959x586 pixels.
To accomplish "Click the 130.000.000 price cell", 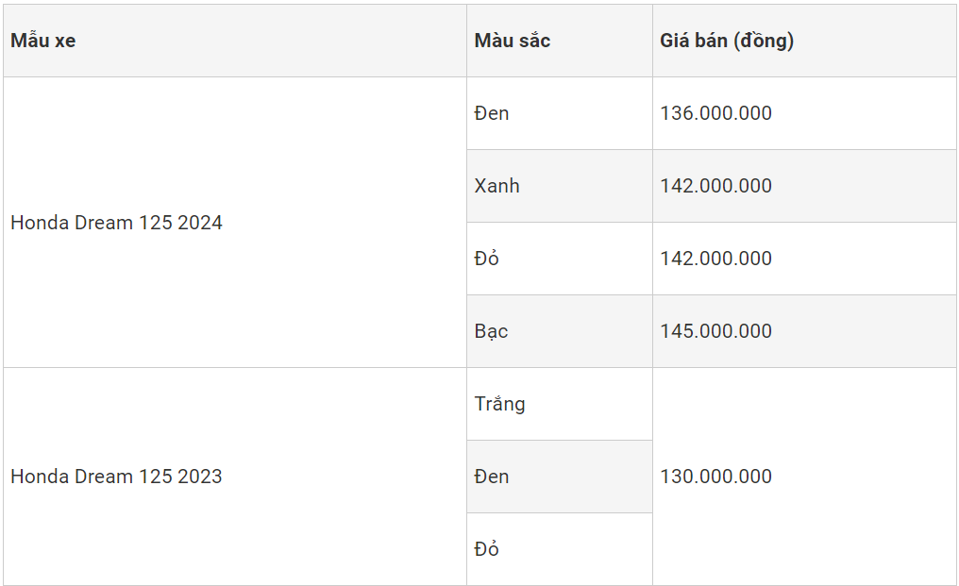I will click(716, 477).
